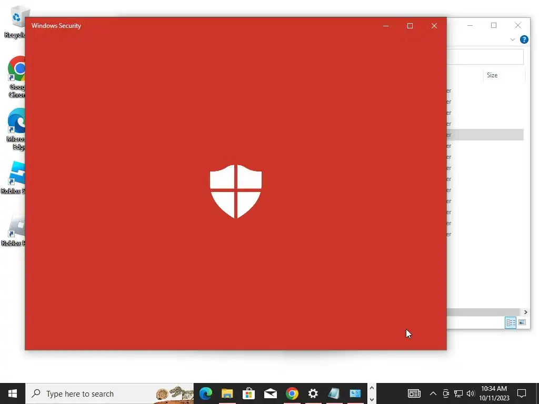Switch File Explorer to details view
The height and width of the screenshot is (404, 539).
point(511,322)
